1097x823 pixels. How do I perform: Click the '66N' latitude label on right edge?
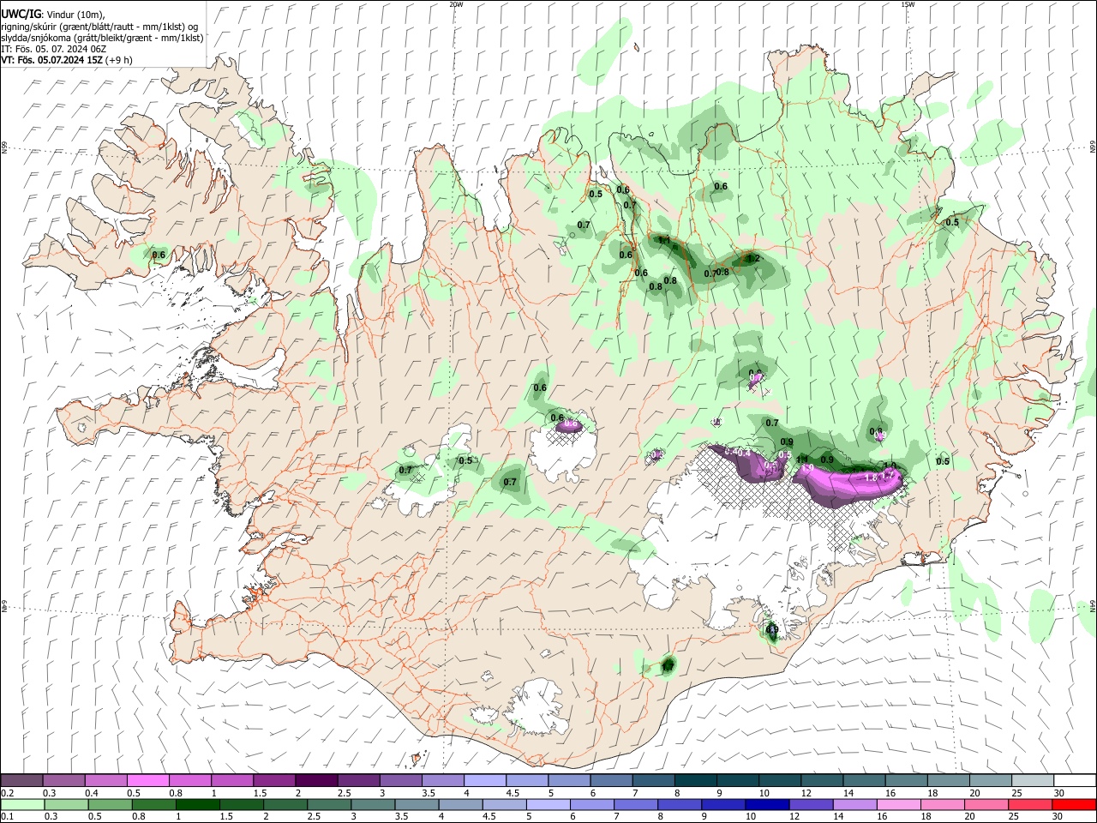pos(1093,147)
